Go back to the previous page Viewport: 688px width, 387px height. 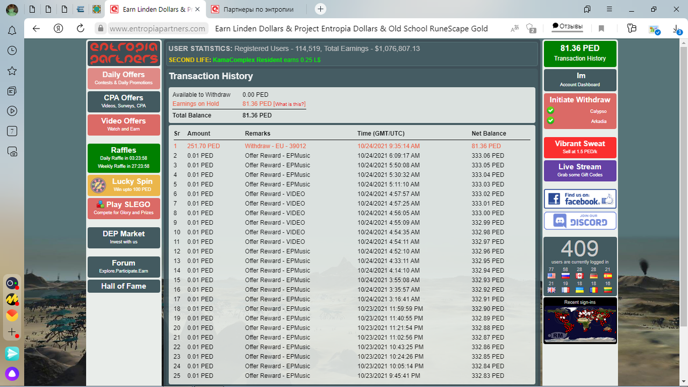(36, 28)
